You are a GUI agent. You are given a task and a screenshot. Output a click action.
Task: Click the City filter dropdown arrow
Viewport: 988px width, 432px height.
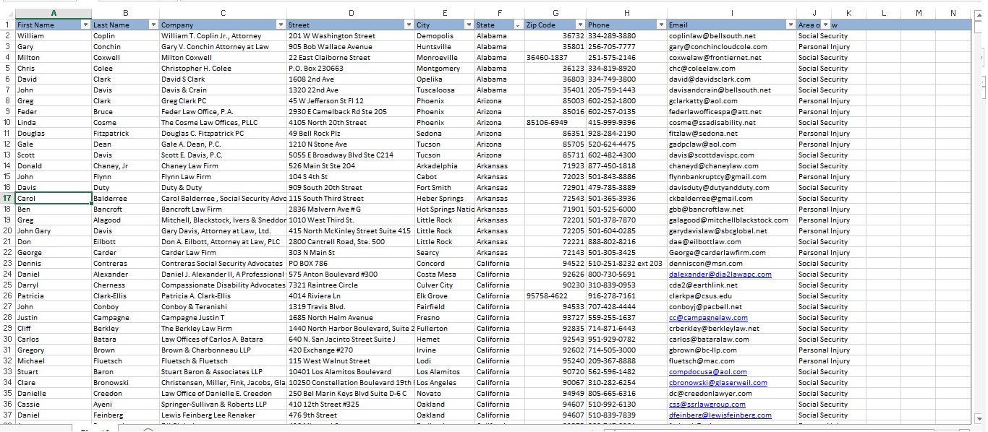tap(469, 25)
